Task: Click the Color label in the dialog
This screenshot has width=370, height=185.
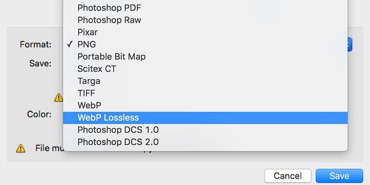Action: tap(39, 114)
